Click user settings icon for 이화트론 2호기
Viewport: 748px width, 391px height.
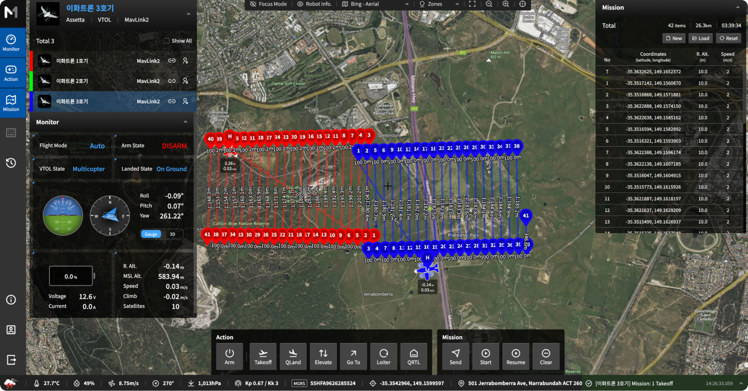(186, 81)
